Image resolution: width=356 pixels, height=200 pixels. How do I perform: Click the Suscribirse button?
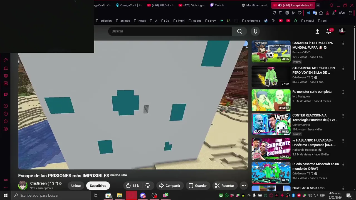coord(98,186)
